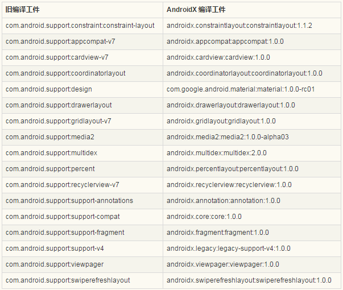Click com.android.support:recyclerview-v7 entry
Image resolution: width=343 pixels, height=290 pixels.
click(82, 185)
